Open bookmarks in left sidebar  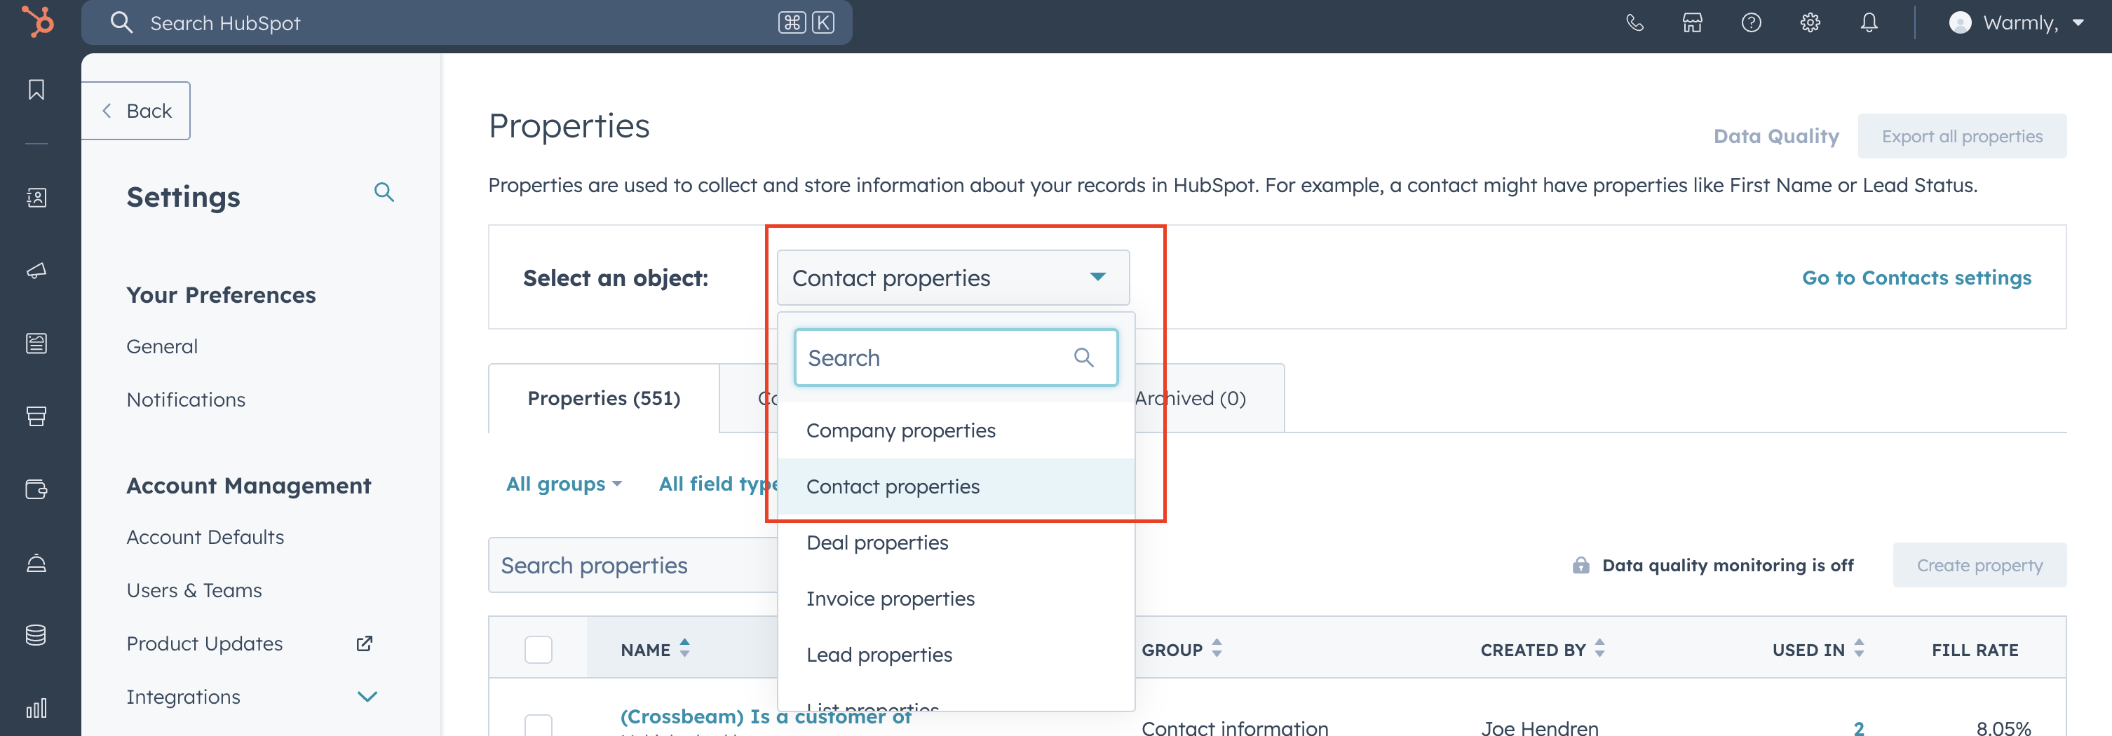[36, 89]
